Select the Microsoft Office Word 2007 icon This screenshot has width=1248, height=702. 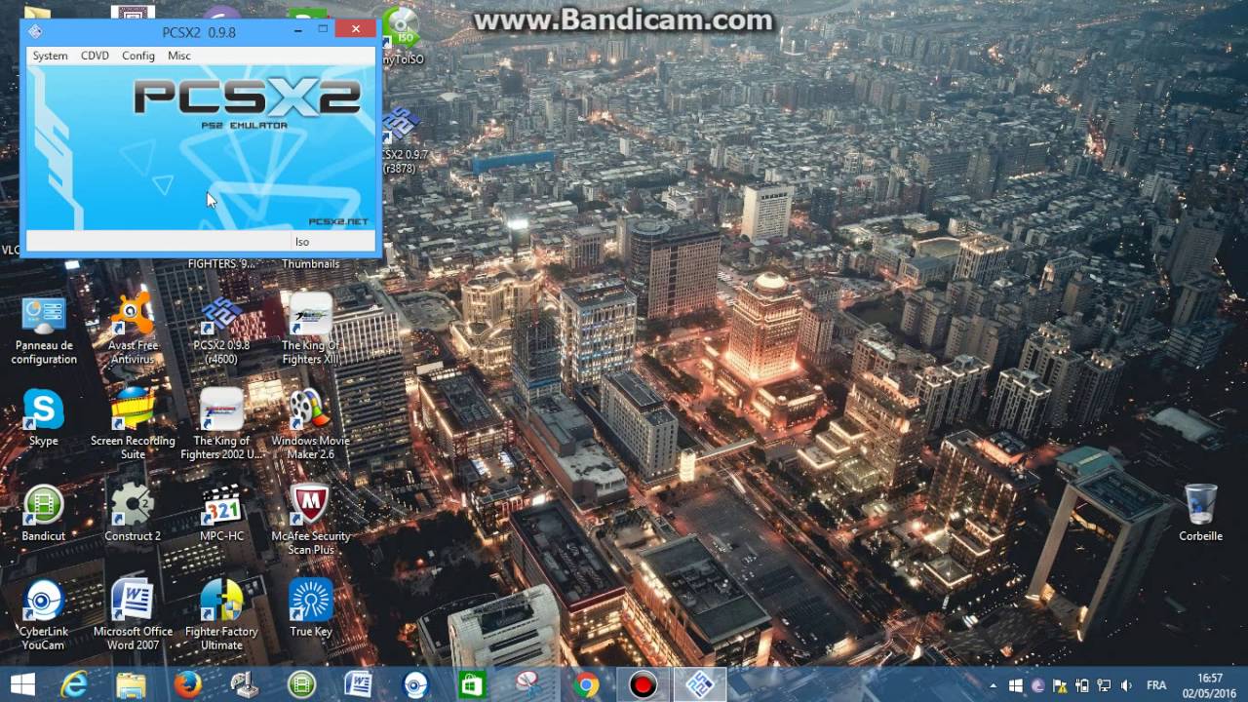133,615
